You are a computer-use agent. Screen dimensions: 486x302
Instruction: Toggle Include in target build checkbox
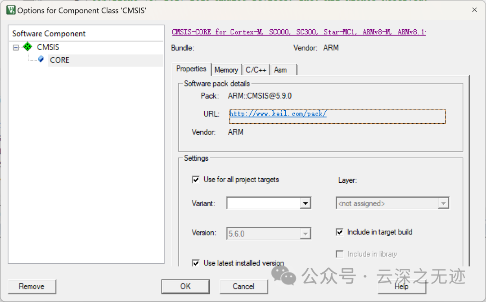pyautogui.click(x=340, y=232)
